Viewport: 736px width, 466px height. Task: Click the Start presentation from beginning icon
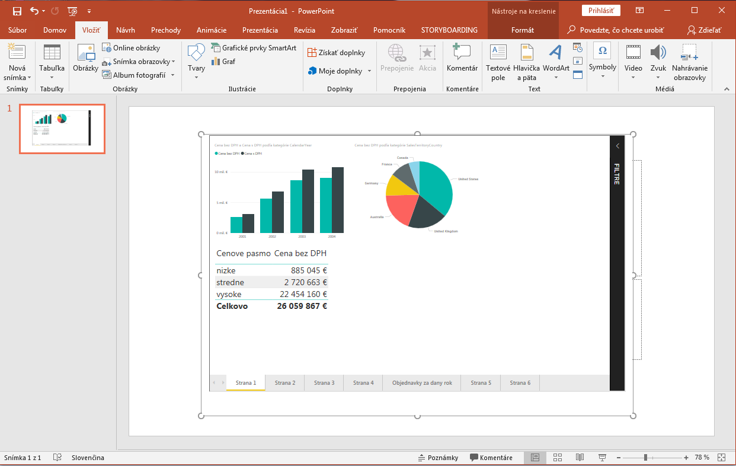pyautogui.click(x=73, y=11)
